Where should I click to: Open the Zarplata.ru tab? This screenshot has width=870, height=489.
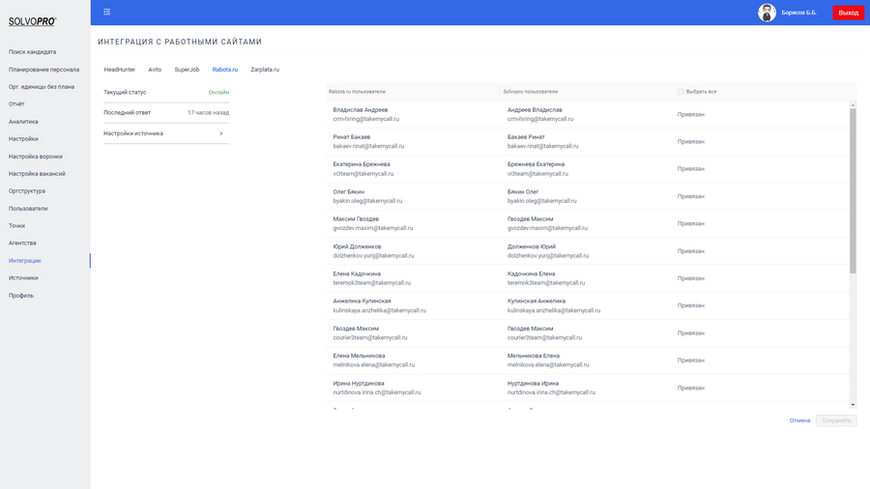[x=265, y=70]
